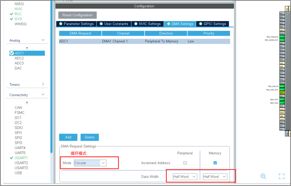Click the Add button
Screen dimensions: 291x186
pos(68,137)
